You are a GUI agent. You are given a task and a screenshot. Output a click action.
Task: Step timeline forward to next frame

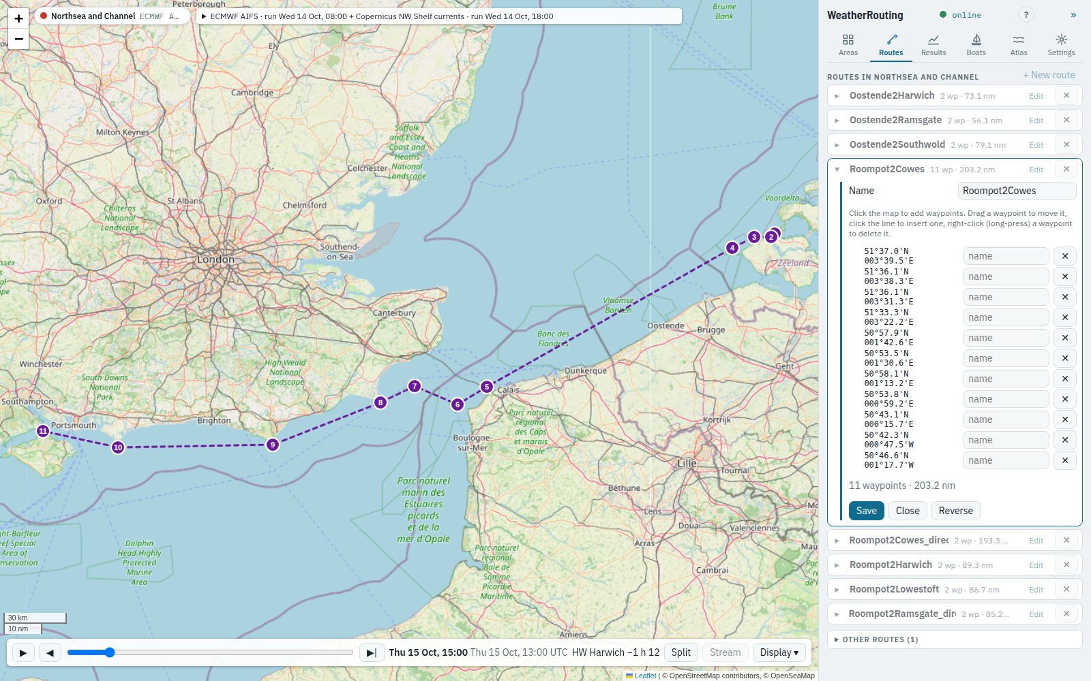371,652
